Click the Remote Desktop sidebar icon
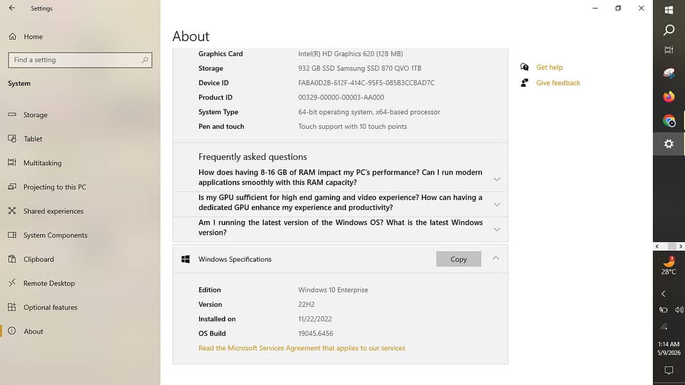Viewport: 685px width, 385px height. point(12,283)
